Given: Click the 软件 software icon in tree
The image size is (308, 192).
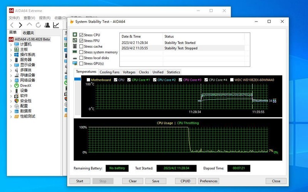Looking at the screenshot, I should (x=17, y=96).
